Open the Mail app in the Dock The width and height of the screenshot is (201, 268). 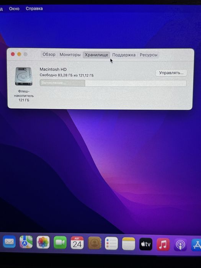point(9,241)
